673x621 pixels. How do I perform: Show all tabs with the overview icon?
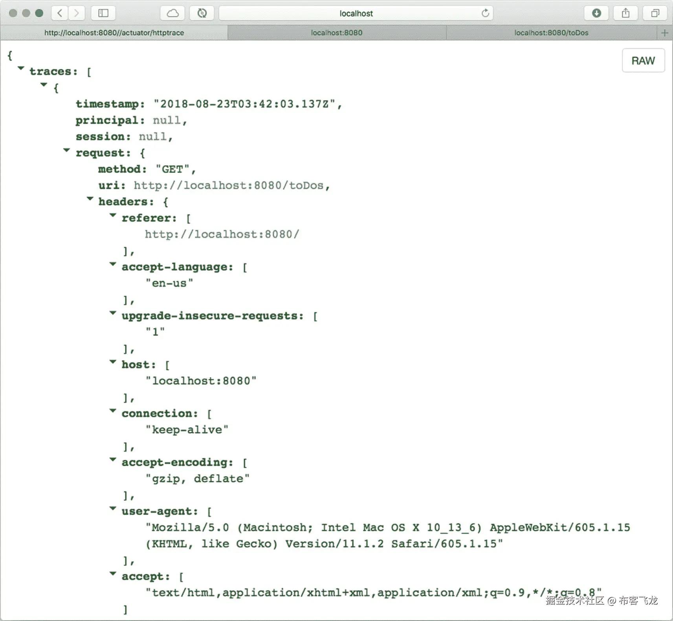coord(655,13)
